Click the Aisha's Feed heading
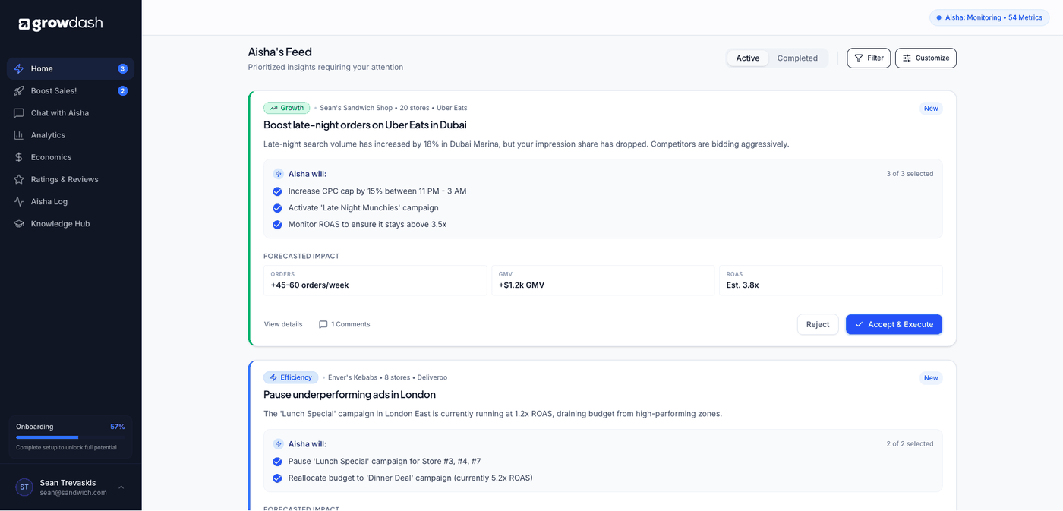Screen dimensions: 1063x511 pos(280,52)
